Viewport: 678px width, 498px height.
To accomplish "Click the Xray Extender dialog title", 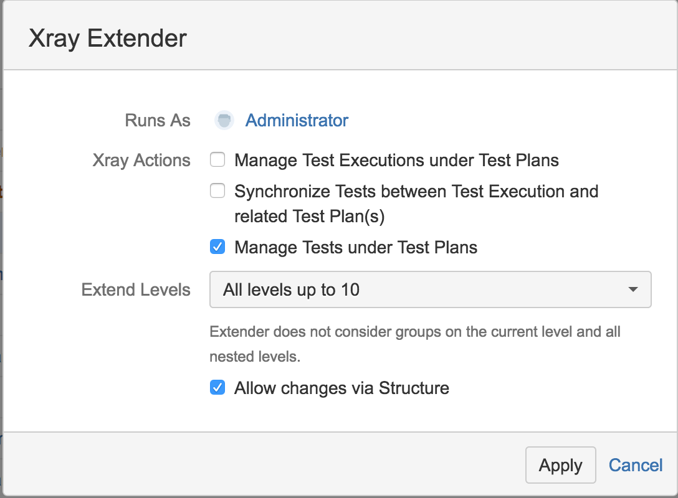I will [x=108, y=38].
